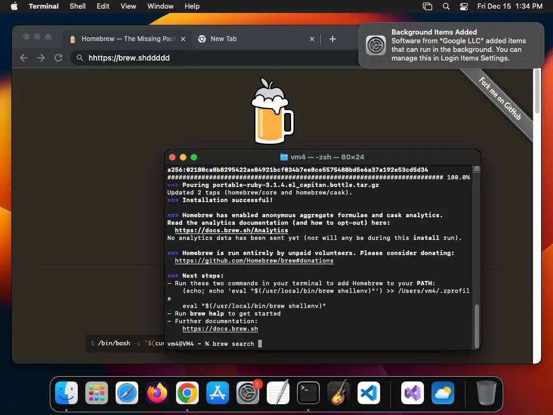
Task: Click the Terminal icon in the Dock
Action: 308,393
